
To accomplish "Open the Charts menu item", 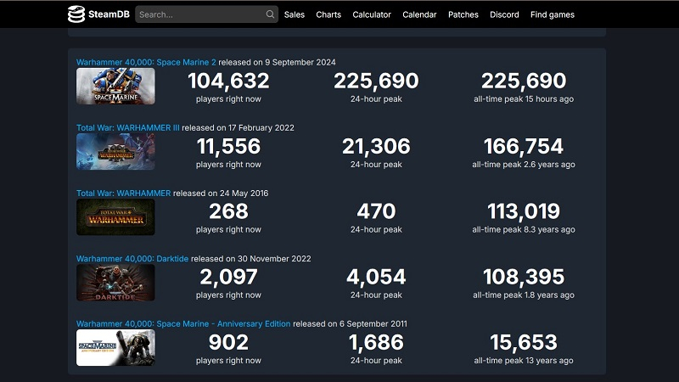I will pyautogui.click(x=328, y=14).
